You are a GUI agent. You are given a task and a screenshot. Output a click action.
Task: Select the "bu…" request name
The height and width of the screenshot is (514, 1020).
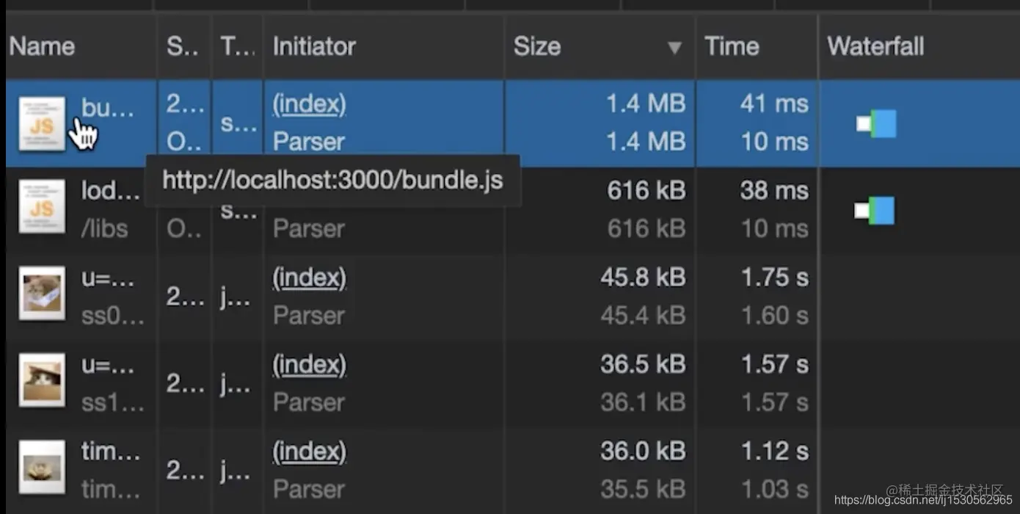point(108,108)
